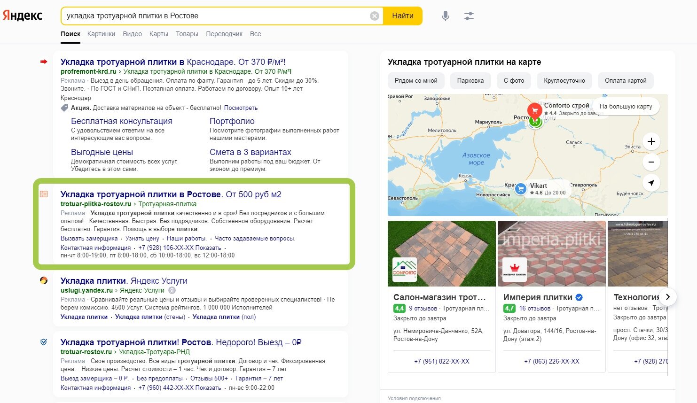The height and width of the screenshot is (403, 697).
Task: Select the Поиск tab
Action: [x=70, y=34]
